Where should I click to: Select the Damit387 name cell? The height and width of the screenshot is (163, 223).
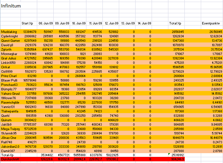[x=11, y=151]
